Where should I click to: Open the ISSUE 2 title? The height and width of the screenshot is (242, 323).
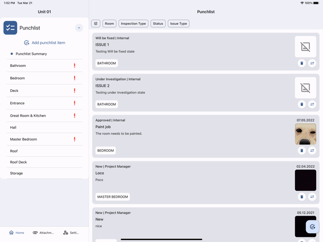point(102,86)
